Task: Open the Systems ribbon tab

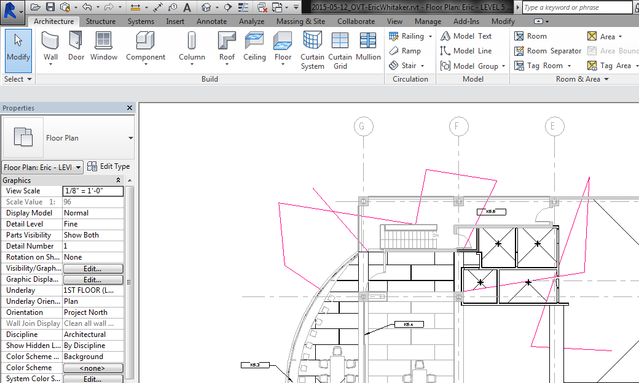Action: tap(141, 21)
